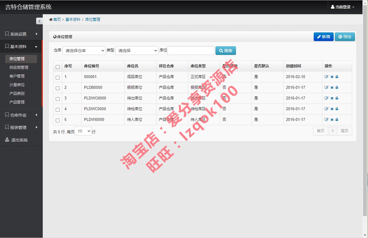The height and width of the screenshot is (238, 368).
Task: Collapse the 基本资料 menu arrow
Action: [36, 47]
